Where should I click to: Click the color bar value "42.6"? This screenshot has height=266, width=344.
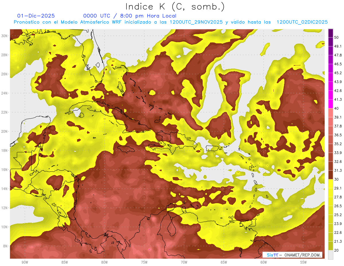[338, 91]
